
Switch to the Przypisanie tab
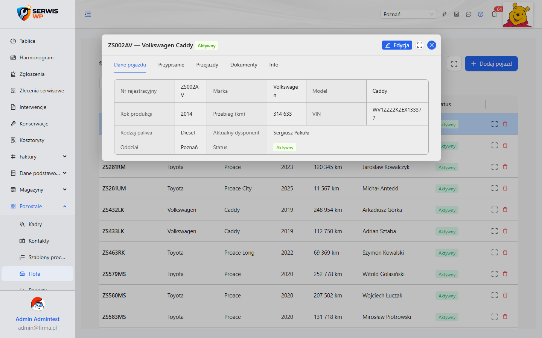171,65
